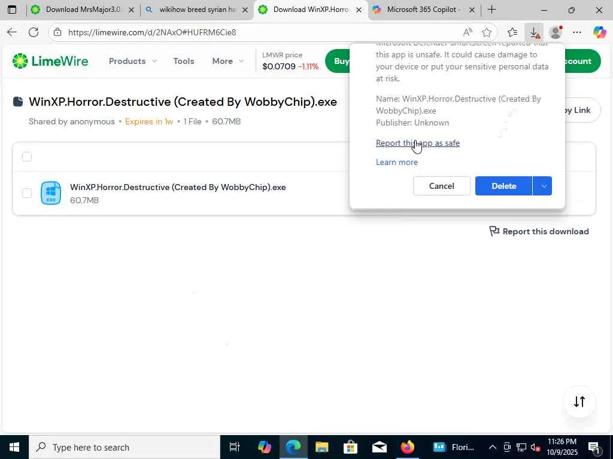Click the Learn more link
Screen dimensions: 613x459
click(397, 162)
